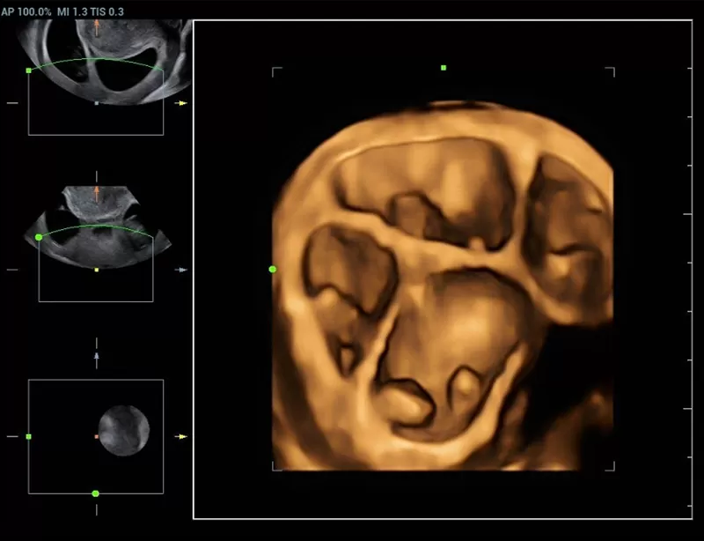Click the orange arrow in the top plane view
This screenshot has height=541, width=704.
click(x=97, y=26)
